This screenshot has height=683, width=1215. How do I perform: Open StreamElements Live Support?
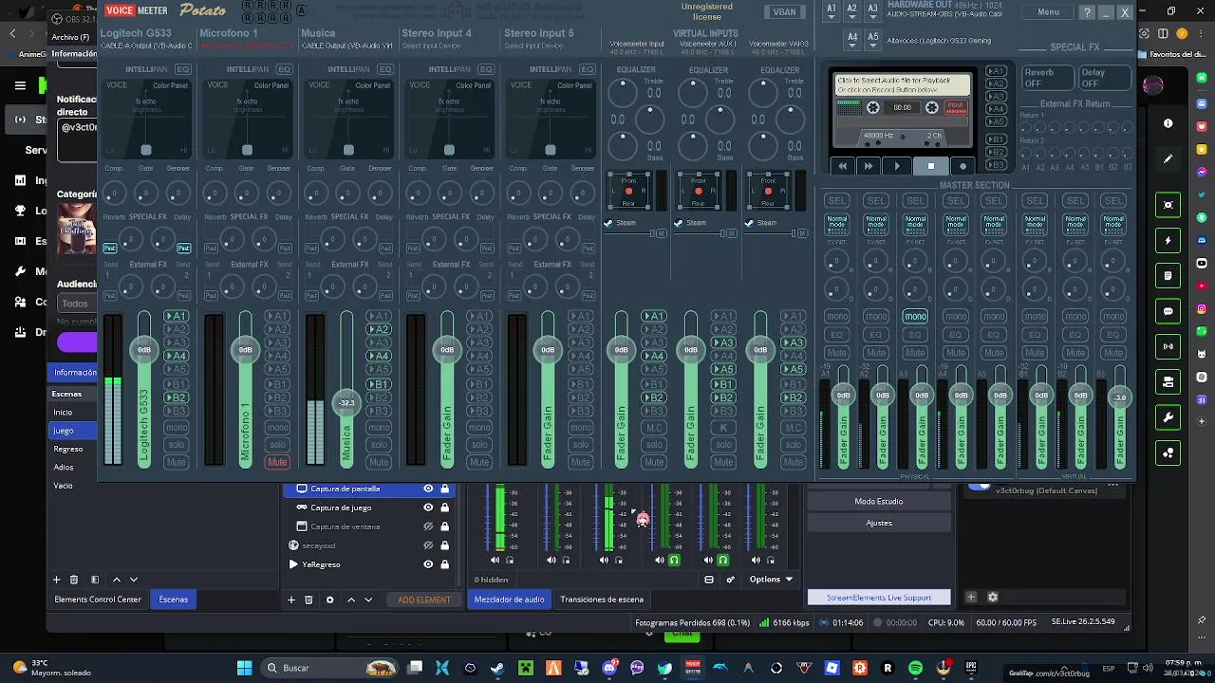click(879, 598)
